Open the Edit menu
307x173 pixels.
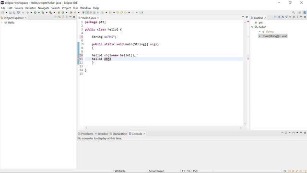(10, 8)
